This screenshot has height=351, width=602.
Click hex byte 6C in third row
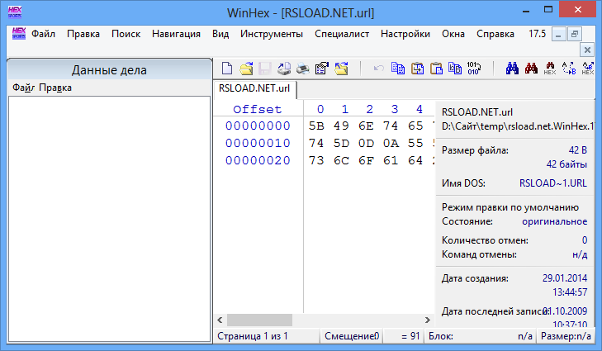341,160
